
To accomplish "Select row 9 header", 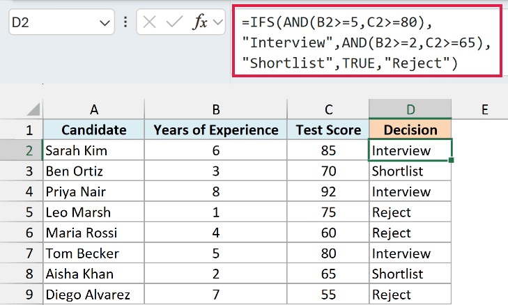I will 22,295.
